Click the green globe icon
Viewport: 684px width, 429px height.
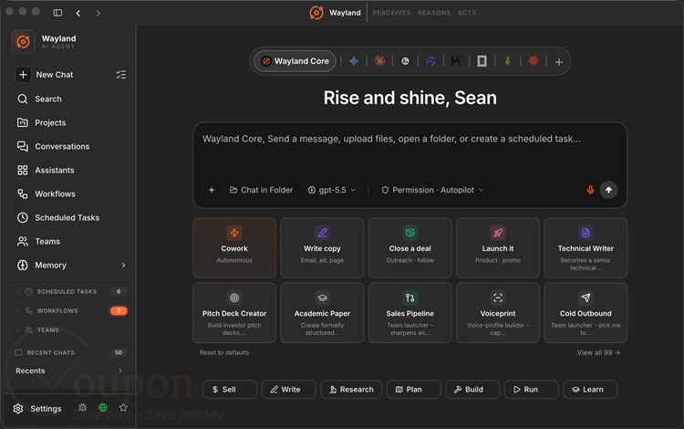click(103, 408)
